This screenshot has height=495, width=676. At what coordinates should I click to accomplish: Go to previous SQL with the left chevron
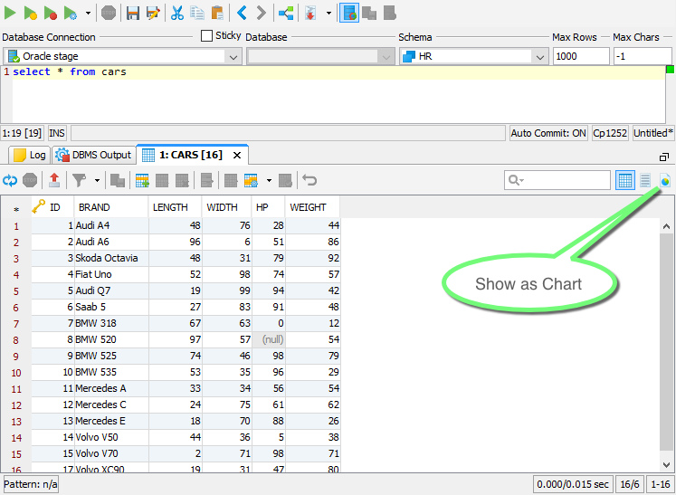pos(242,13)
